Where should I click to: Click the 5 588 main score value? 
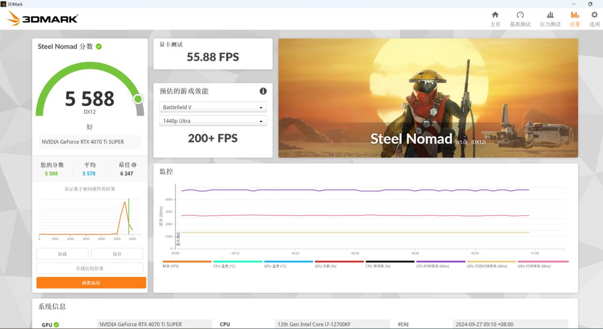(x=90, y=99)
